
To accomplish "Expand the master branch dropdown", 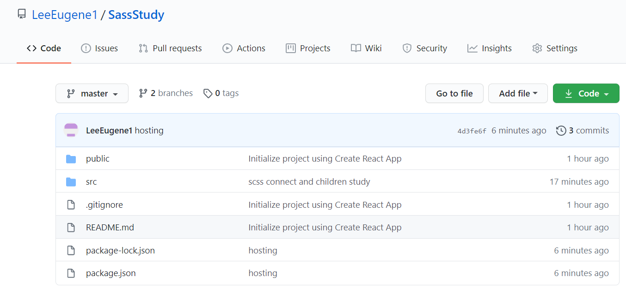I will pyautogui.click(x=92, y=93).
